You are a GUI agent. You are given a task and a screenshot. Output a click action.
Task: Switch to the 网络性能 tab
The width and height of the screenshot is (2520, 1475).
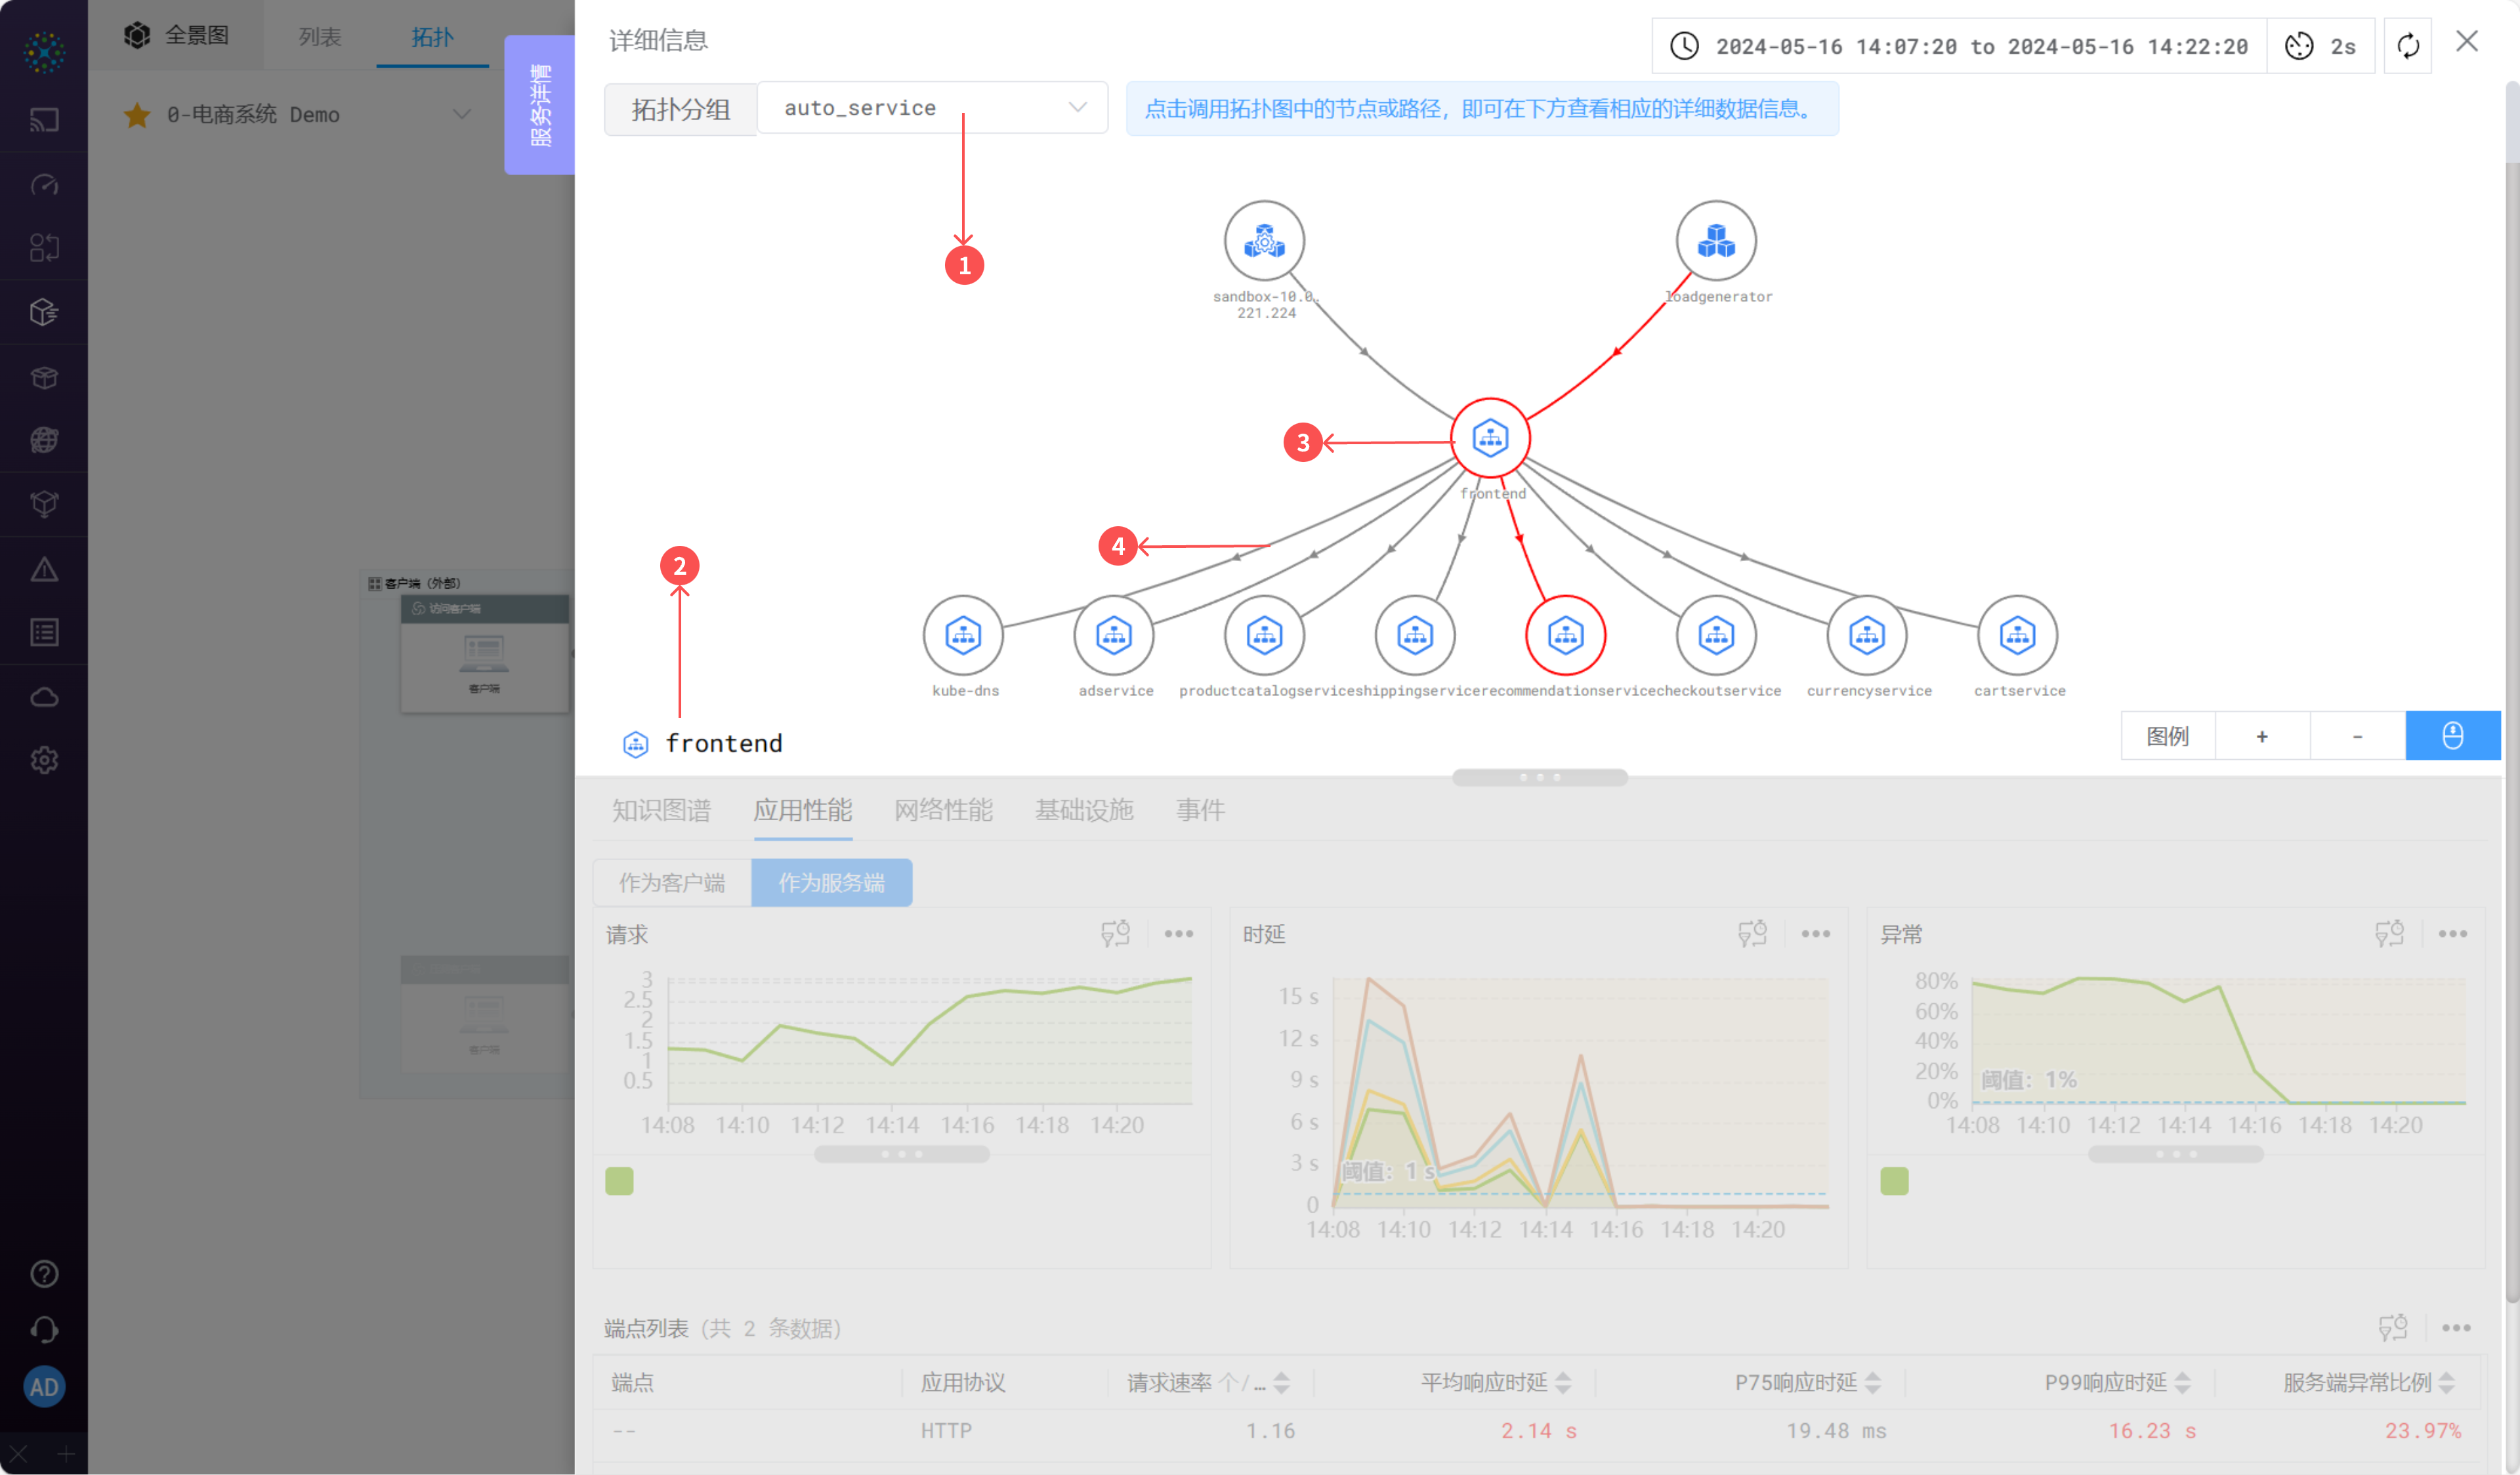943,810
